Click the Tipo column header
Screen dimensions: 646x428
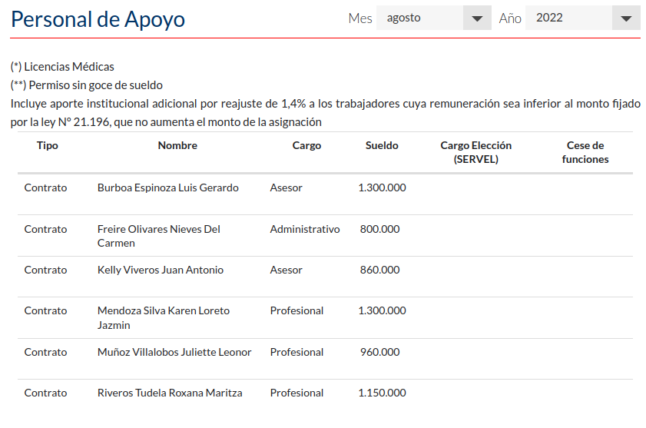pos(47,145)
